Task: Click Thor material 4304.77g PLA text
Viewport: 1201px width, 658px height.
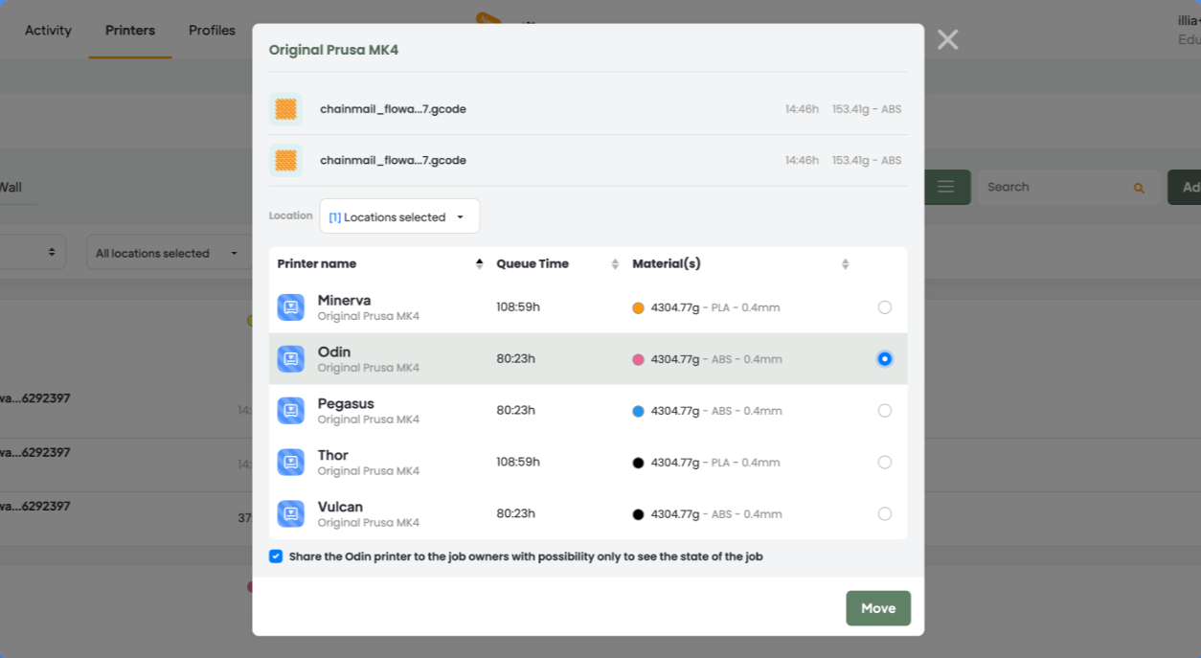Action: pyautogui.click(x=715, y=463)
